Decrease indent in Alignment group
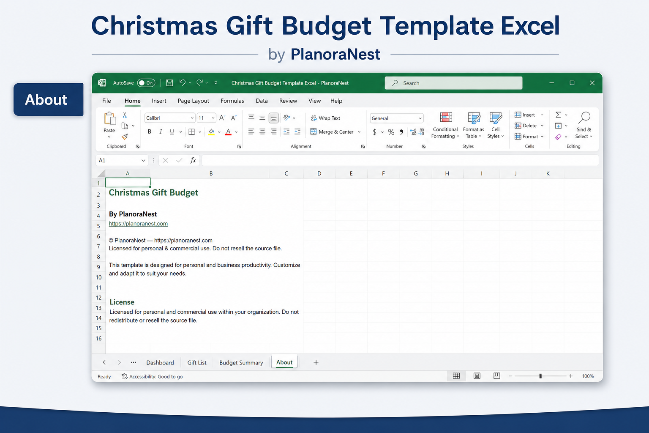Image resolution: width=649 pixels, height=433 pixels. pos(286,132)
